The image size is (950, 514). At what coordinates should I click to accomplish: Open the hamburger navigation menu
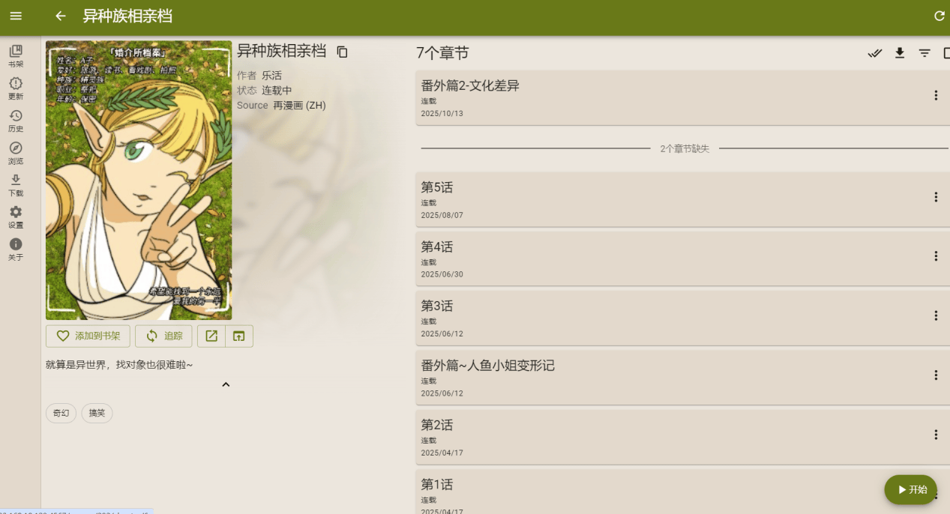(16, 16)
